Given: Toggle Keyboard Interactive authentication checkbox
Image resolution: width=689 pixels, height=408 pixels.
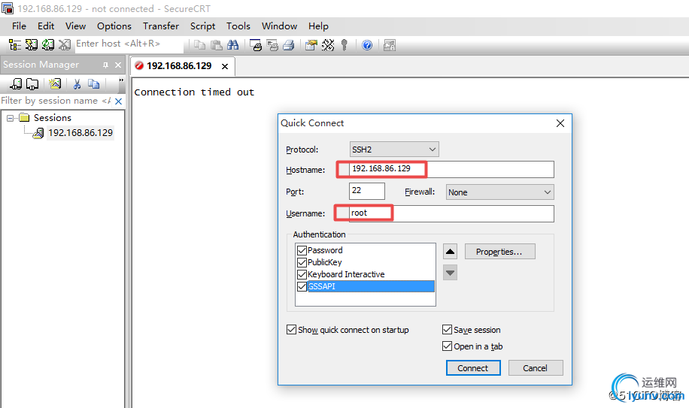Looking at the screenshot, I should (302, 275).
